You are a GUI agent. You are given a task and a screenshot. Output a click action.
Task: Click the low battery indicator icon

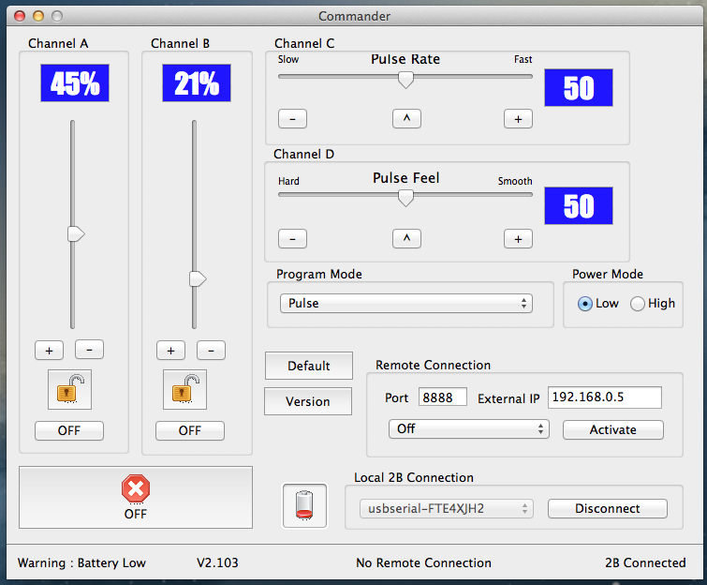304,505
